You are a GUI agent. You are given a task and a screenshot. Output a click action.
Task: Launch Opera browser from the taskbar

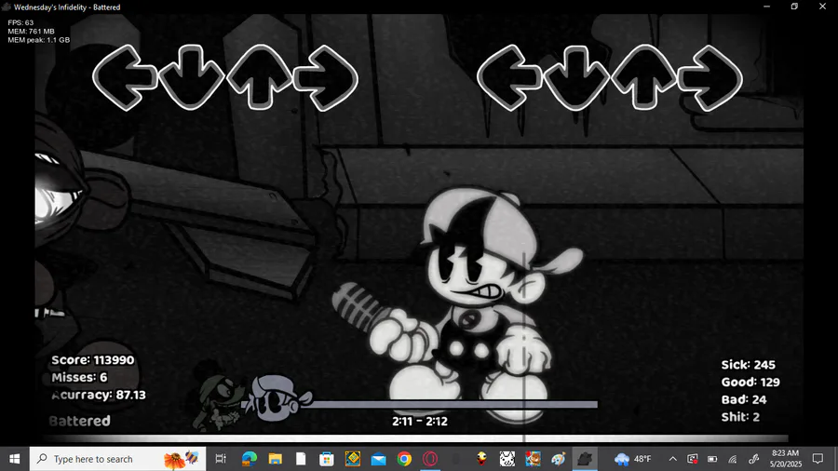coord(430,459)
